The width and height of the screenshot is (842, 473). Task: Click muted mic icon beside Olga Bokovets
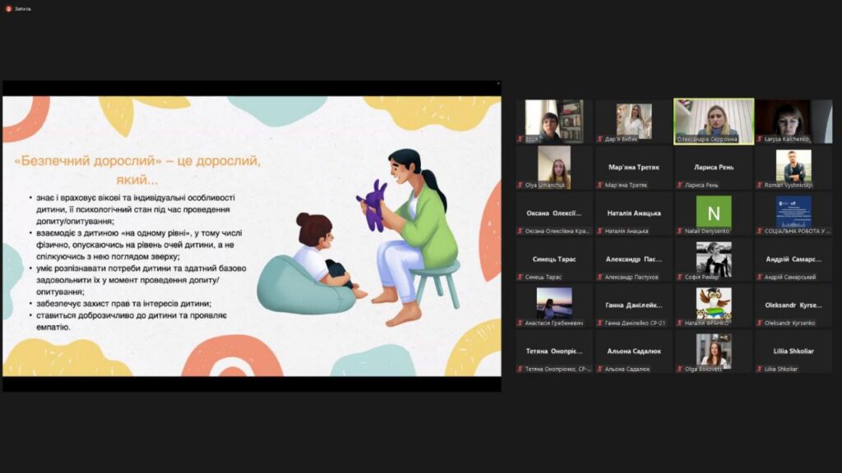pos(680,369)
